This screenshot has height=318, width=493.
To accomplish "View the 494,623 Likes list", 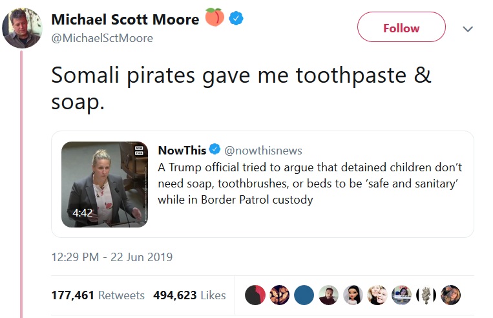I will [189, 295].
